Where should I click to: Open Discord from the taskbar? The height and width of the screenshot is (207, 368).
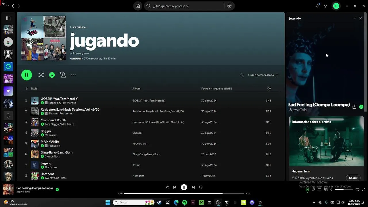252,202
